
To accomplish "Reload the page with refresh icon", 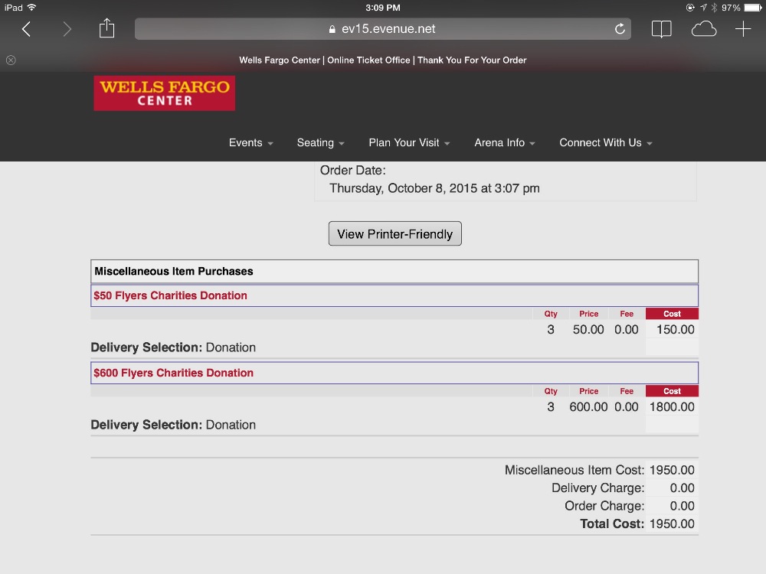I will point(620,29).
